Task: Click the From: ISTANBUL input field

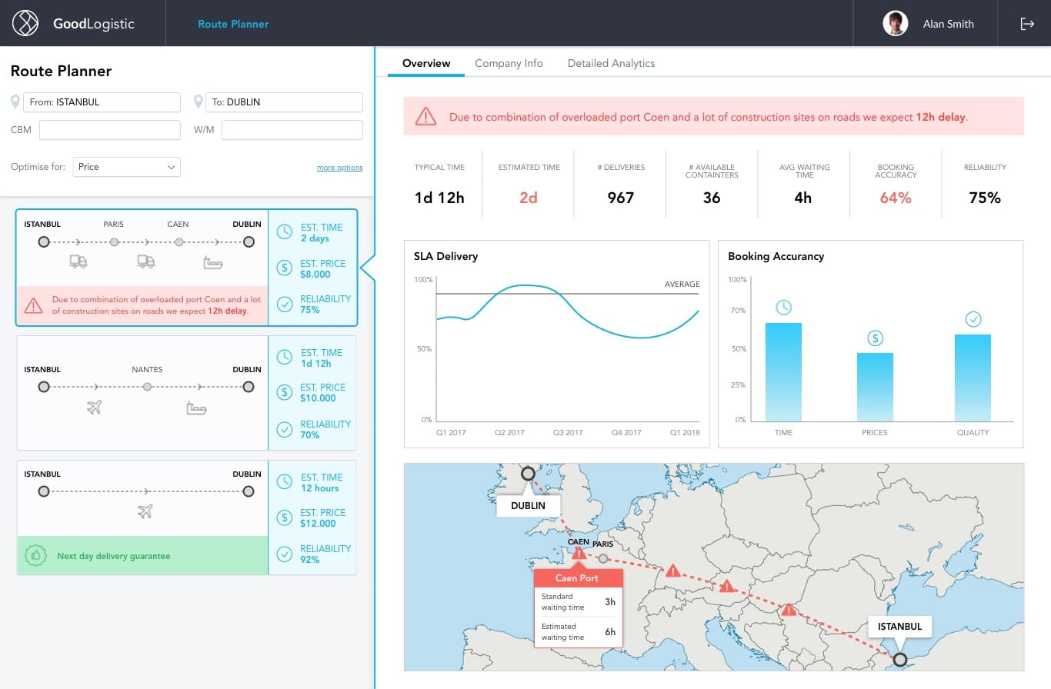Action: [x=102, y=102]
